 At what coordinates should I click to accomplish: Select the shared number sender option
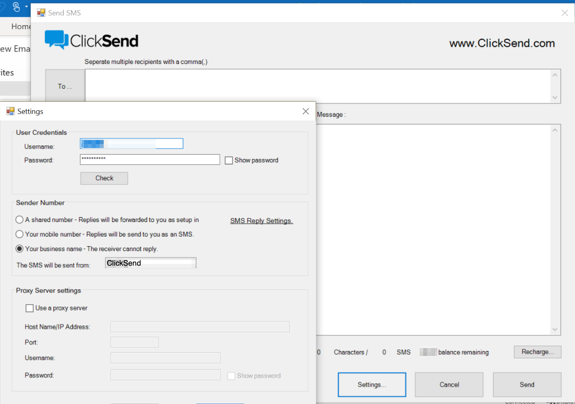tap(19, 219)
